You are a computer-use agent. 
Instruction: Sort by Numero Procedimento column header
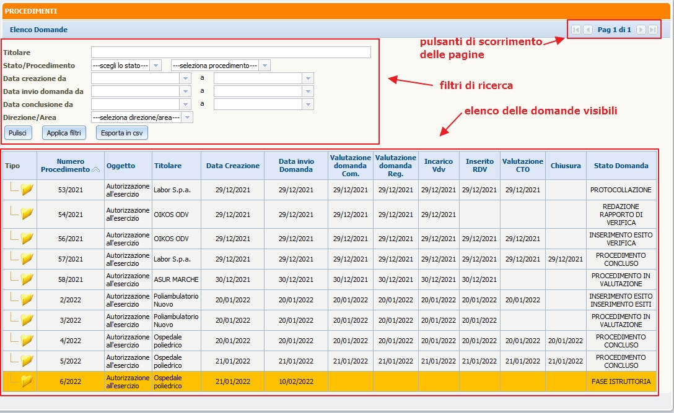click(70, 166)
